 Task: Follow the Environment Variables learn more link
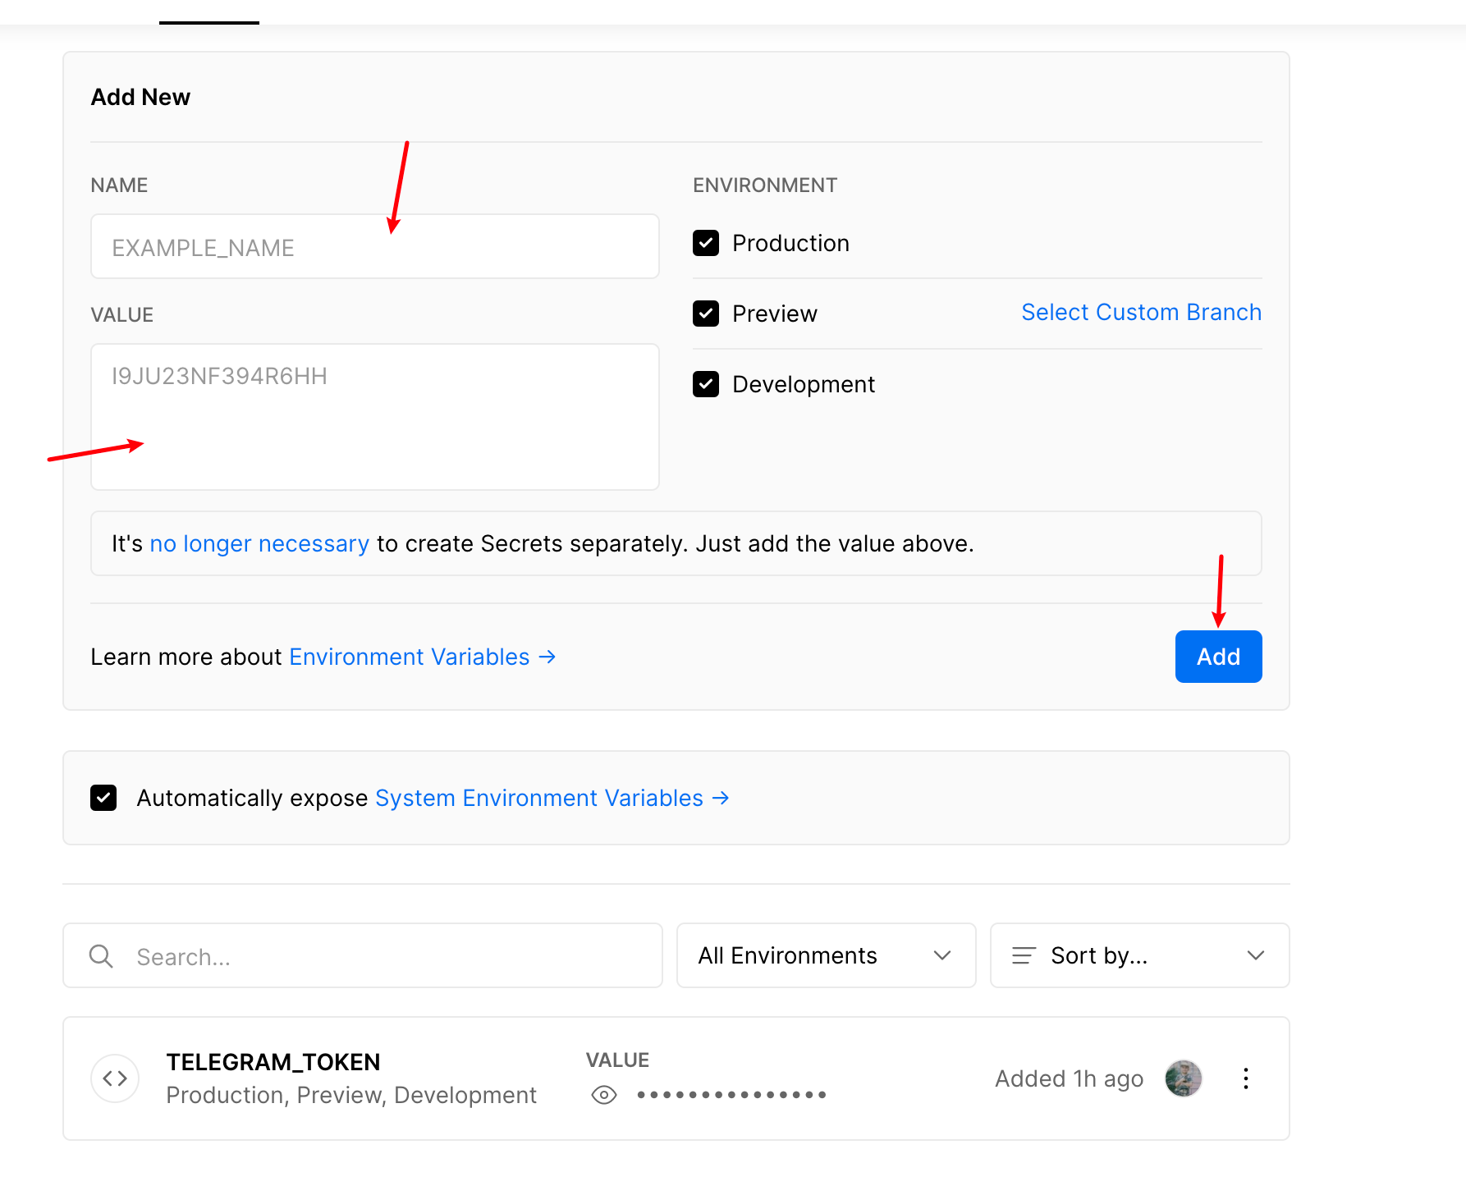coord(422,657)
